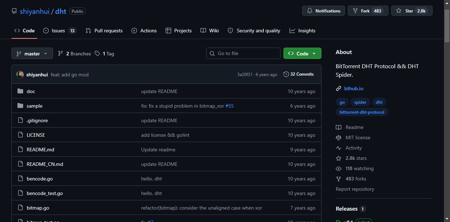Open the shiyanhui owner link in header

(35, 11)
